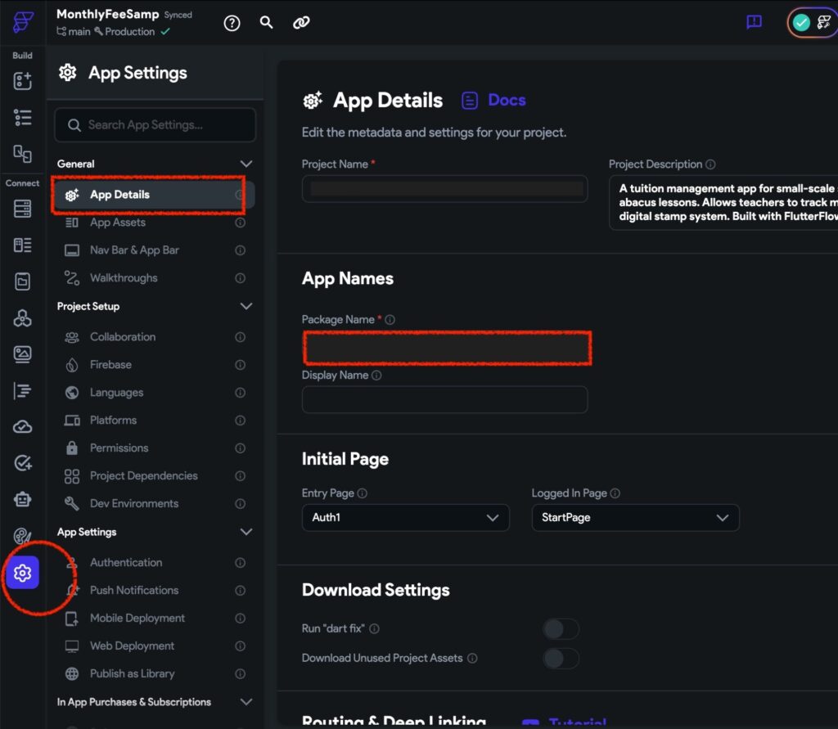This screenshot has height=729, width=838.
Task: Open the App State panel icon
Action: [x=22, y=281]
